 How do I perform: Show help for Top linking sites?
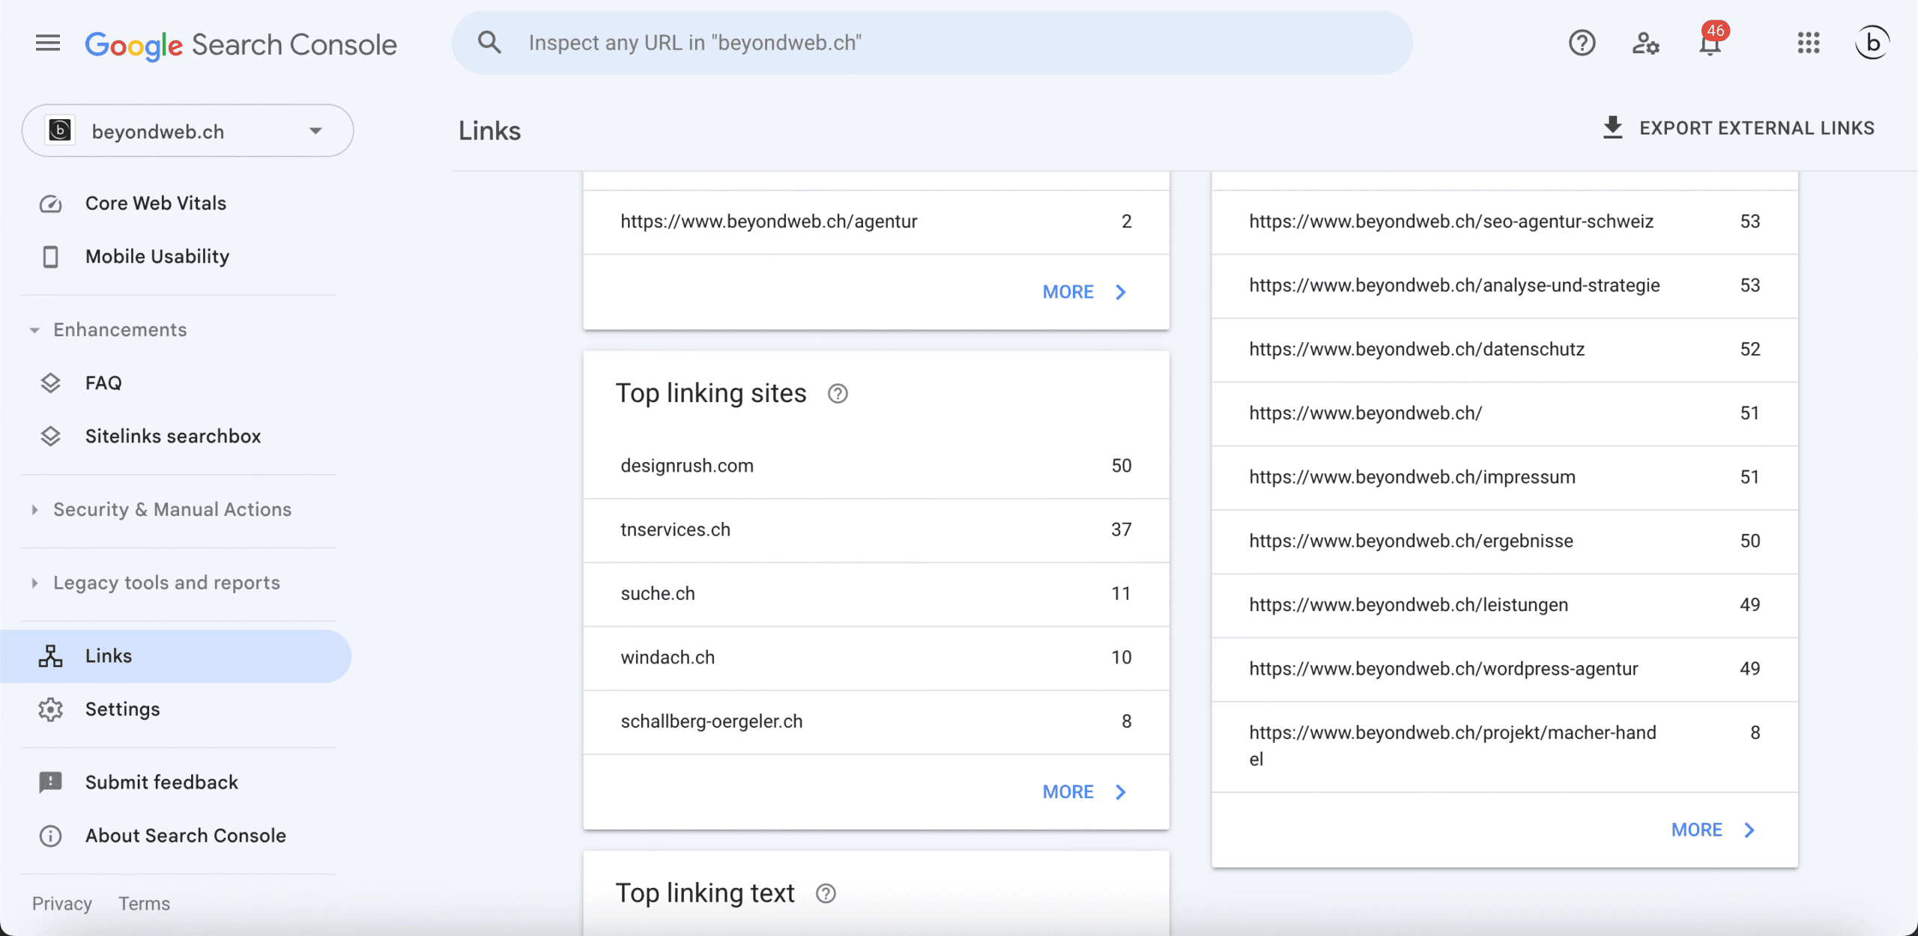click(838, 394)
